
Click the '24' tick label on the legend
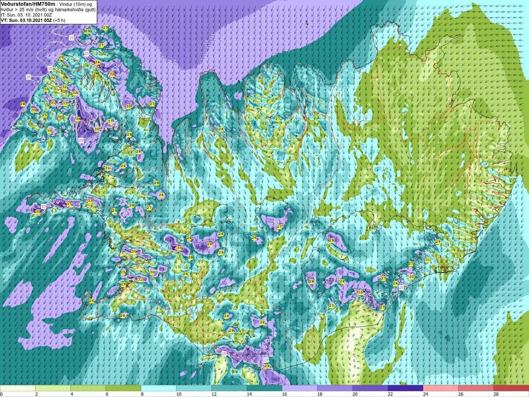pyautogui.click(x=426, y=394)
